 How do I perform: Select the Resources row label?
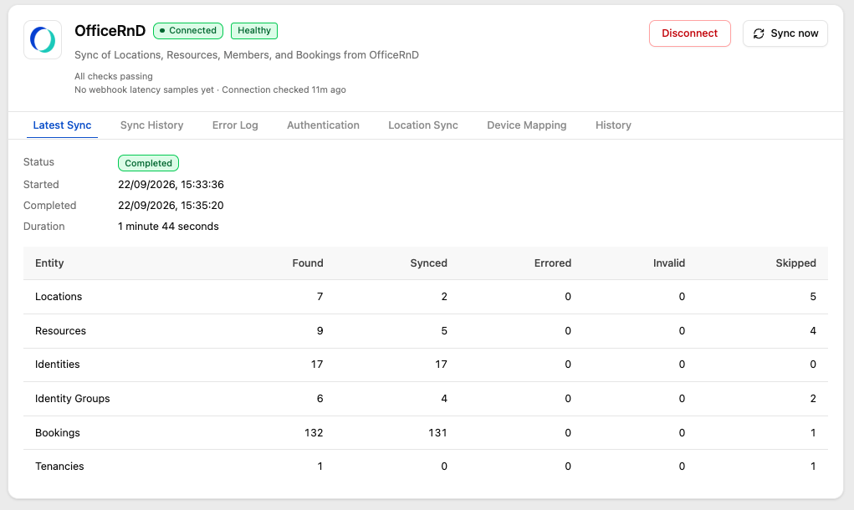60,331
